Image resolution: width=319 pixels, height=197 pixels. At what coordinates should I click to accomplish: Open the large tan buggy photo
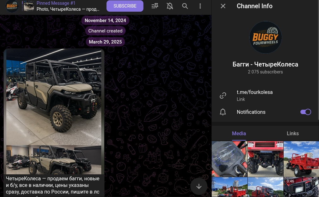54,97
